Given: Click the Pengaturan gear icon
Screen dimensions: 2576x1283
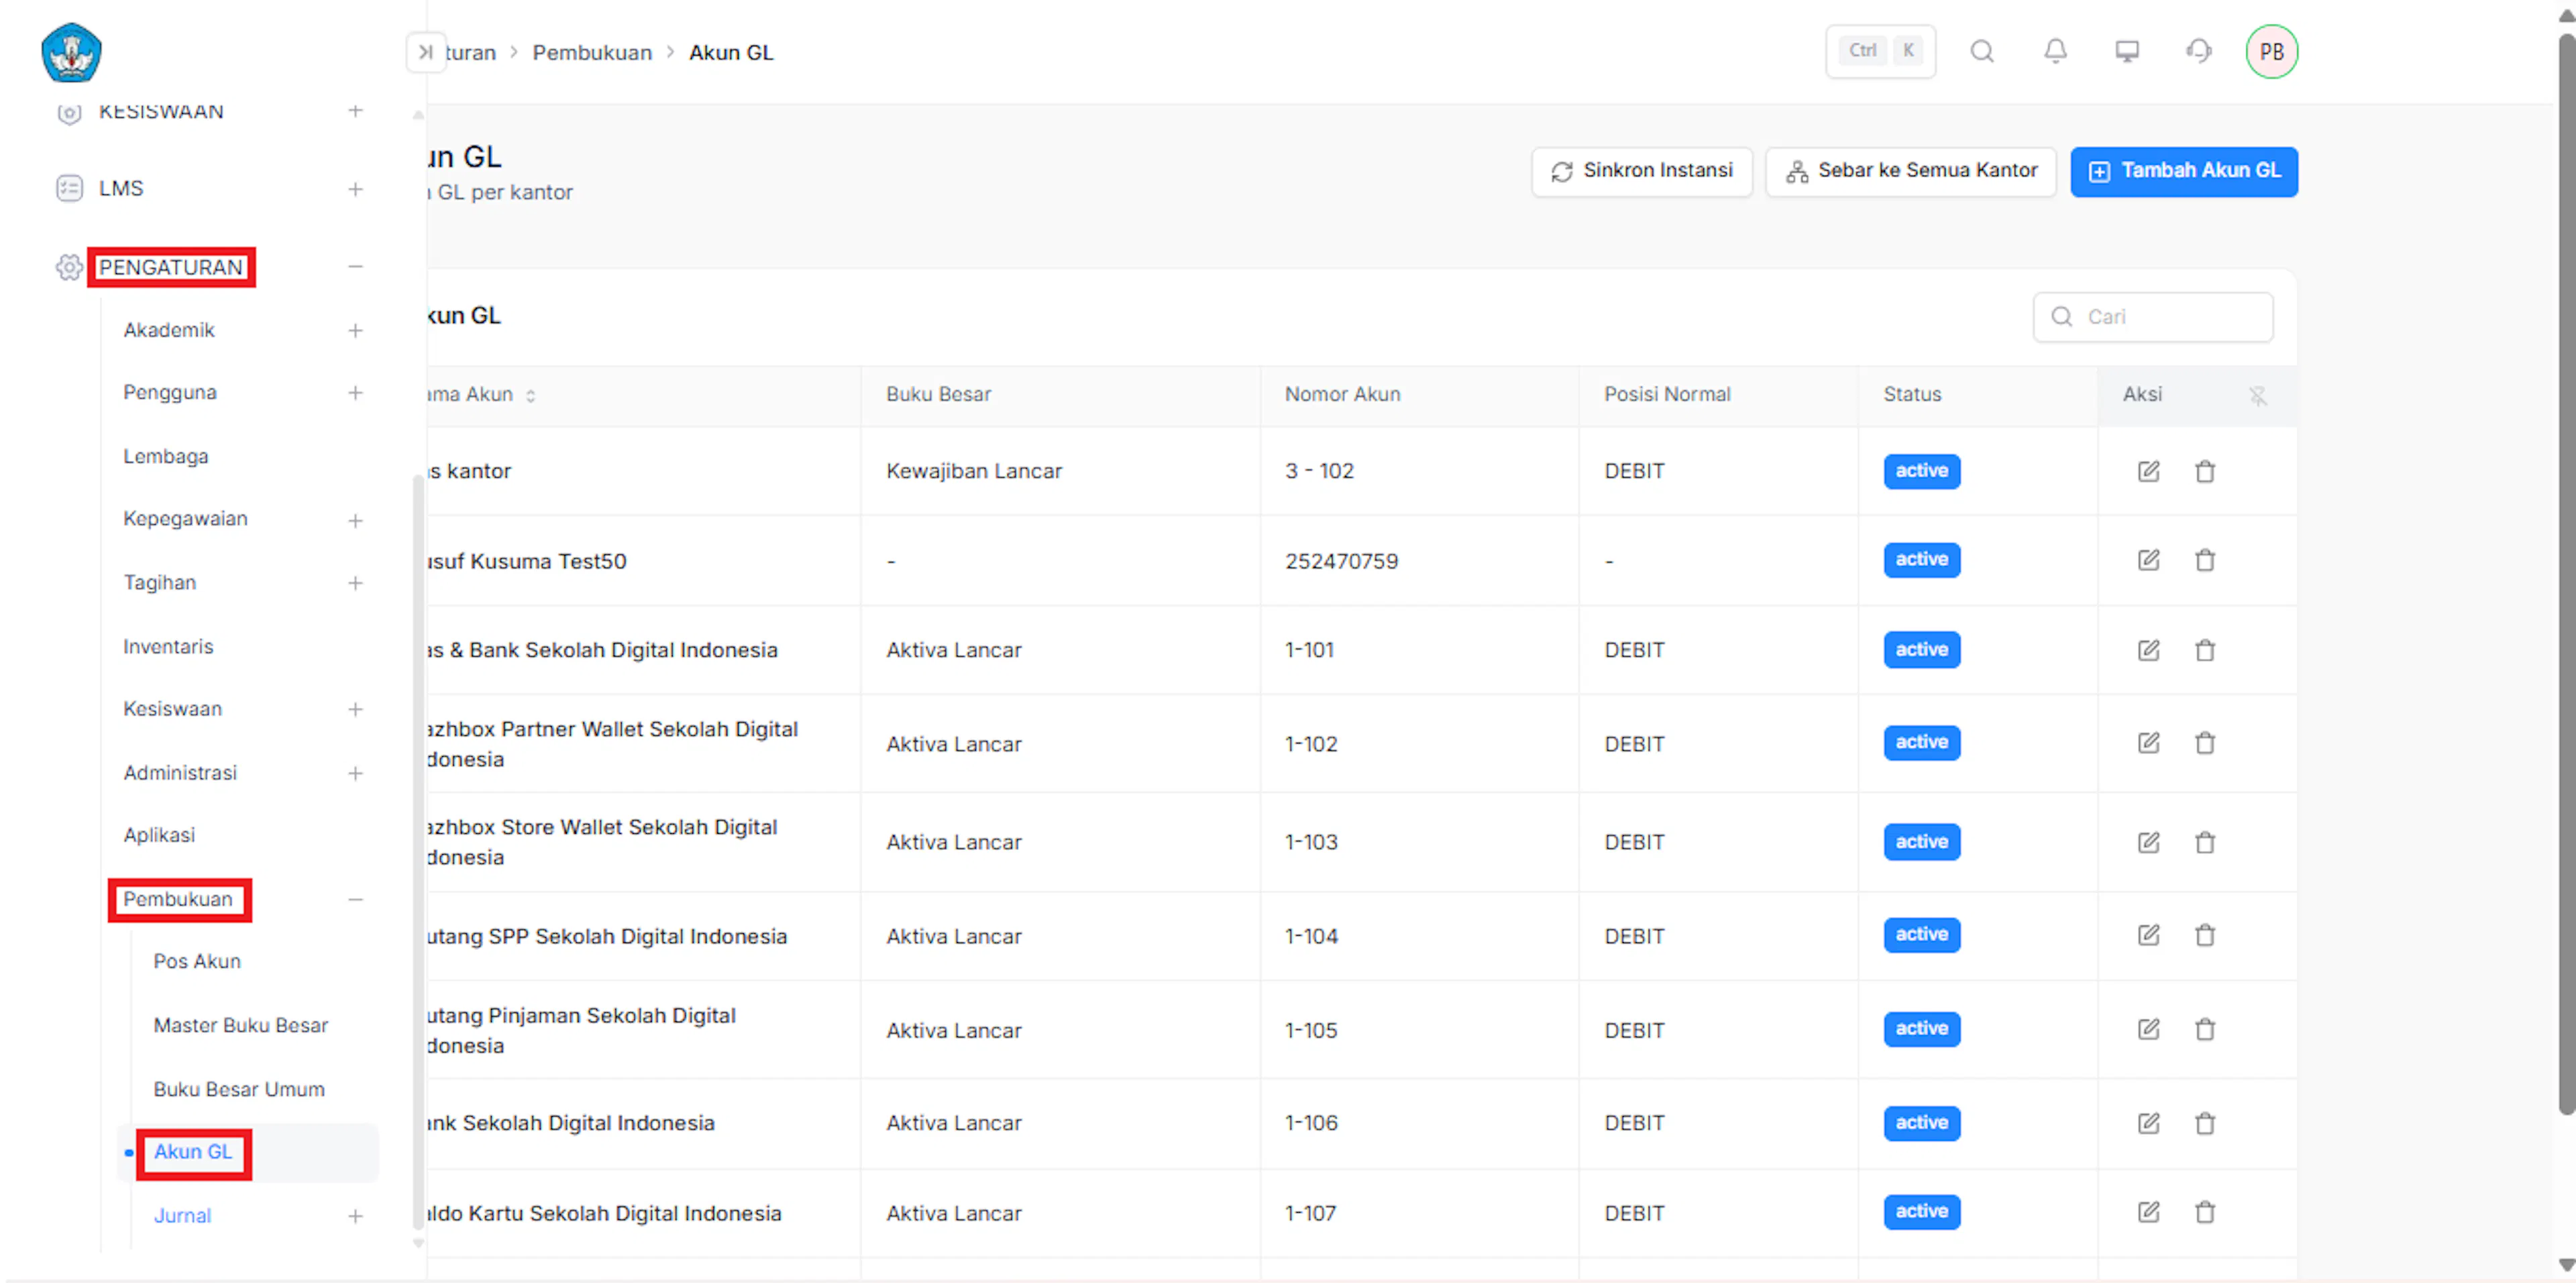Looking at the screenshot, I should pos(69,267).
